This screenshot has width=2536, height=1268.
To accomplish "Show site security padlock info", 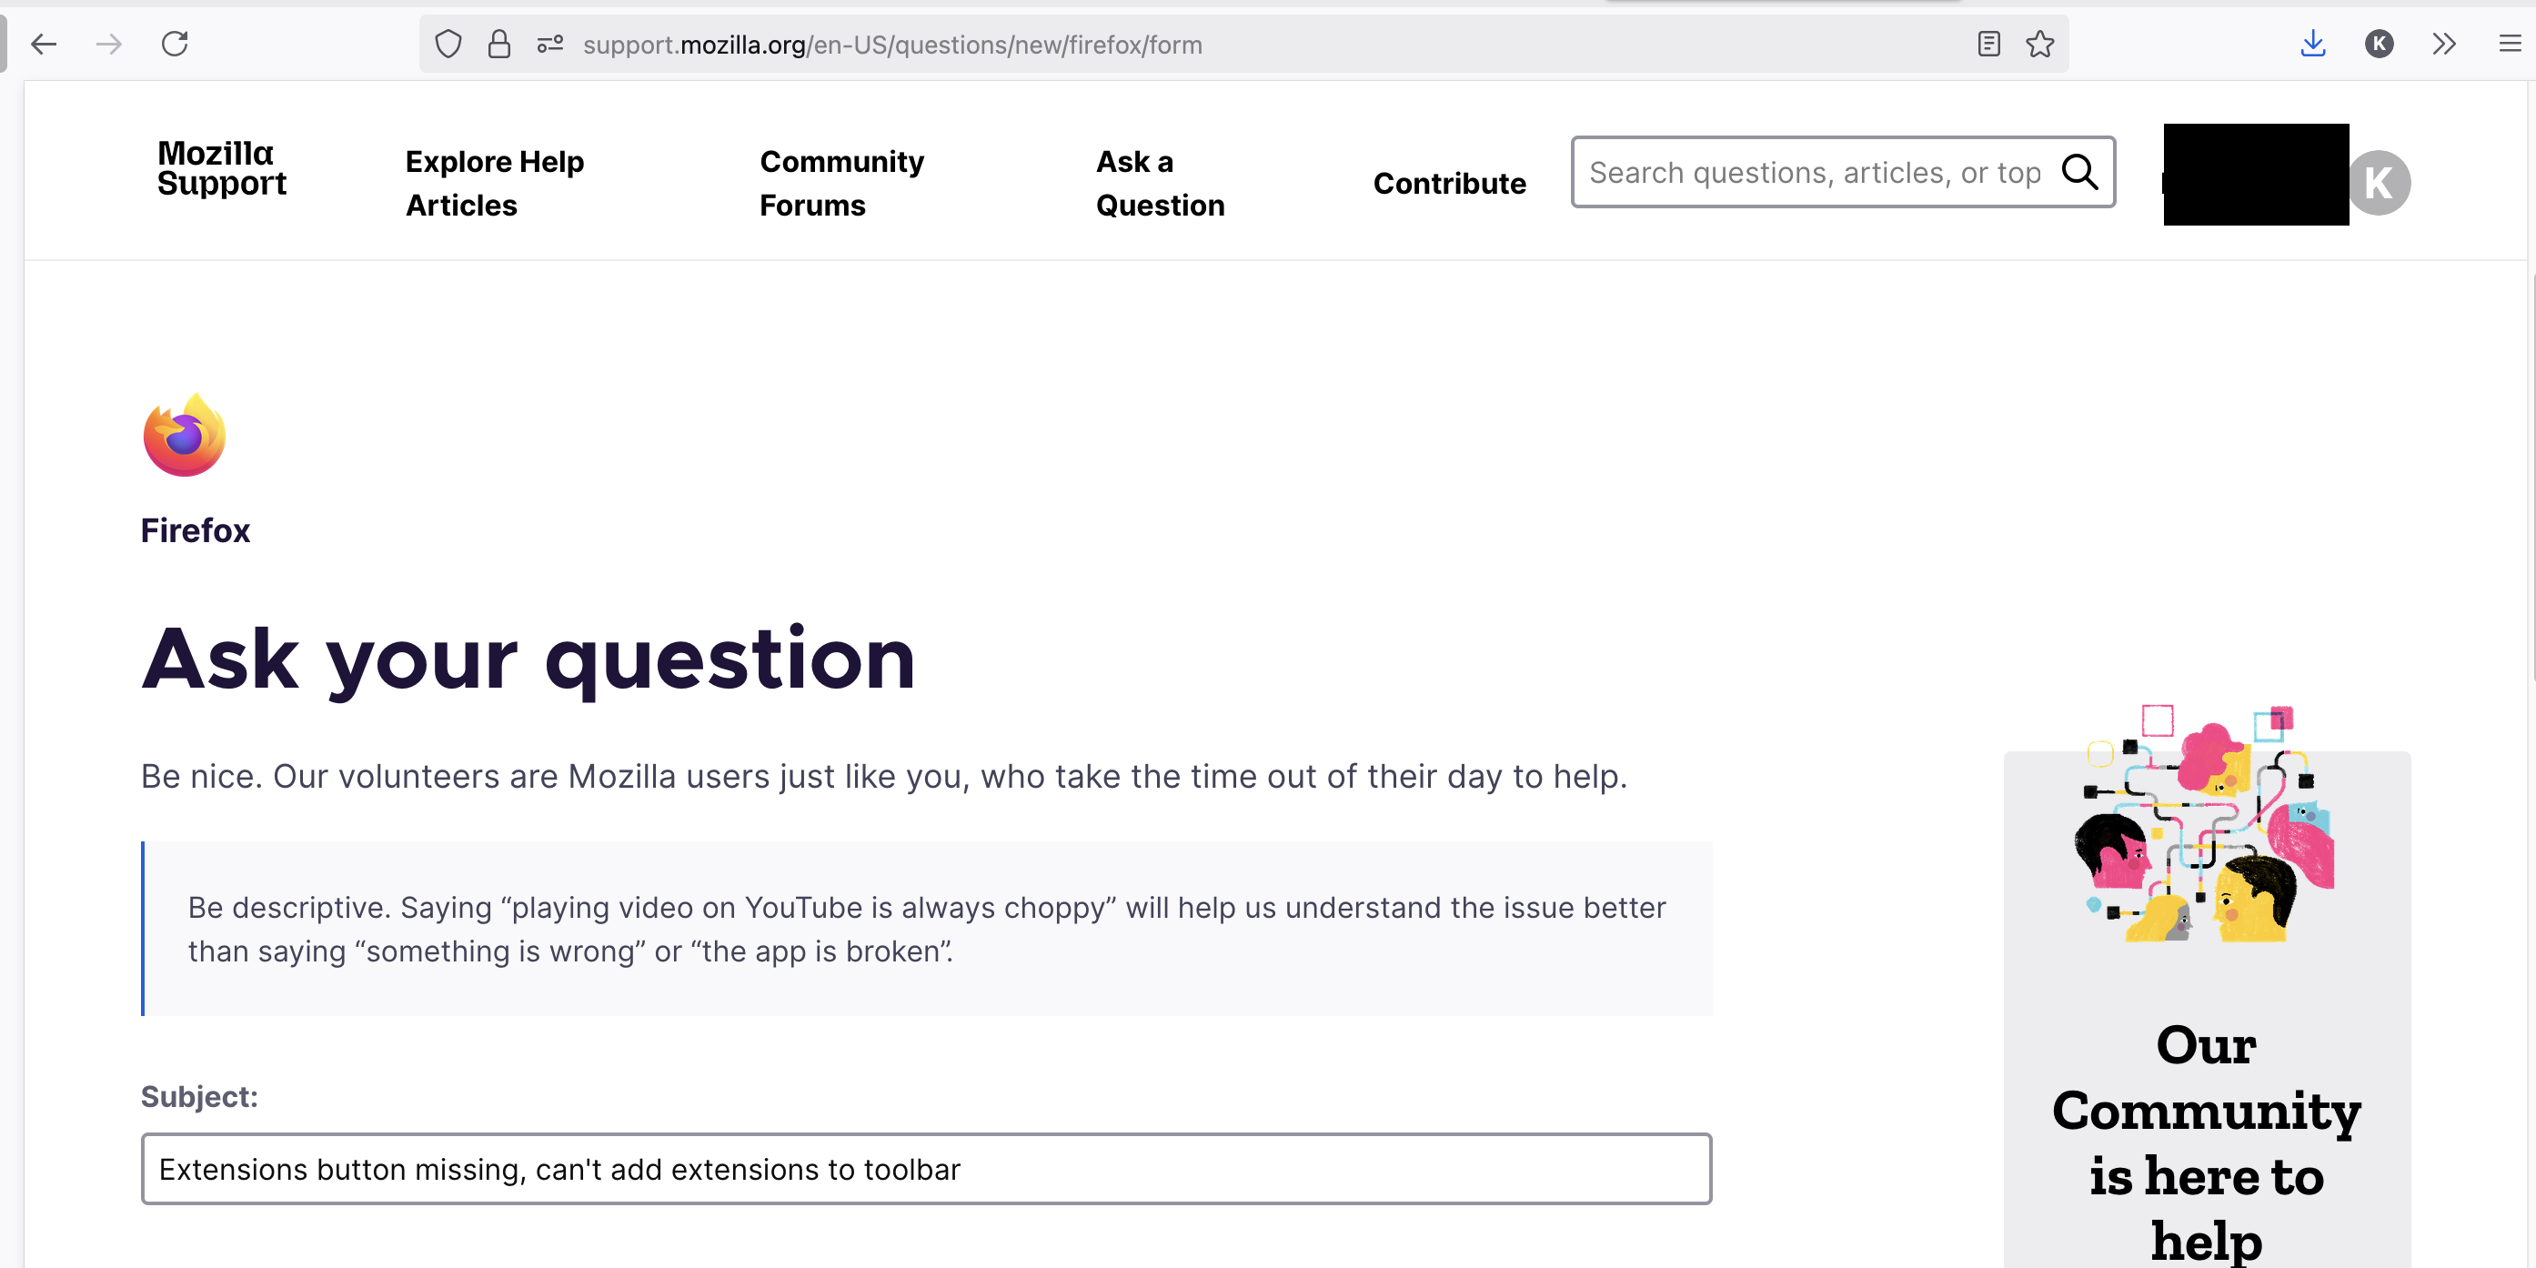I will point(499,45).
